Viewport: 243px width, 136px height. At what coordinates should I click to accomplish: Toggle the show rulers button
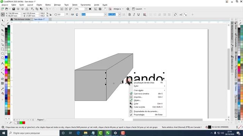click(96, 9)
